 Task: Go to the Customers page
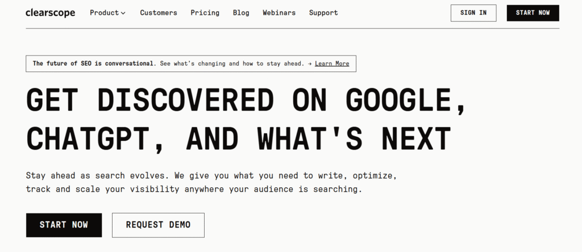click(158, 12)
